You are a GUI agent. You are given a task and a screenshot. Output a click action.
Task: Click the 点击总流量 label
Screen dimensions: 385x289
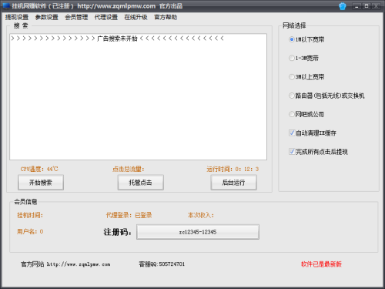tap(129, 169)
